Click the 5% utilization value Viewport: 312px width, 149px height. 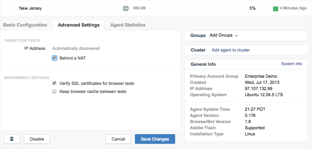click(x=252, y=8)
